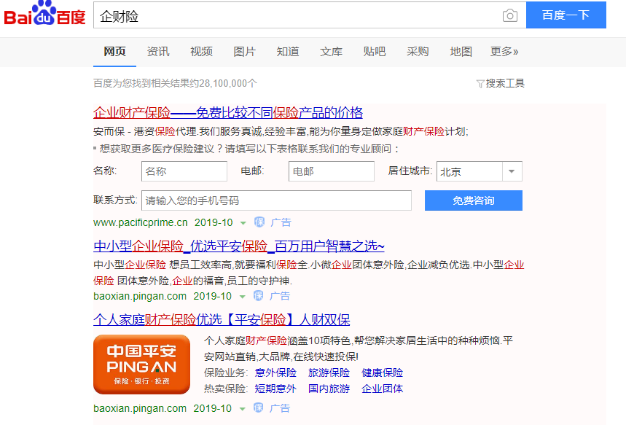Click the www.pacificprime.cn URL
626x425 pixels.
(141, 222)
